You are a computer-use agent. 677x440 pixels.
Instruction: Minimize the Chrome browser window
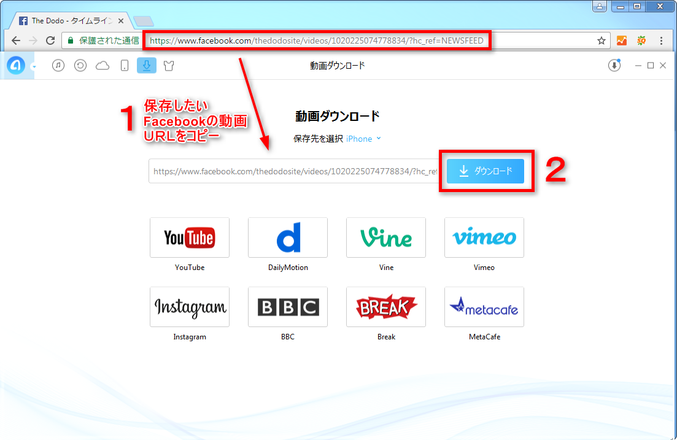[621, 7]
